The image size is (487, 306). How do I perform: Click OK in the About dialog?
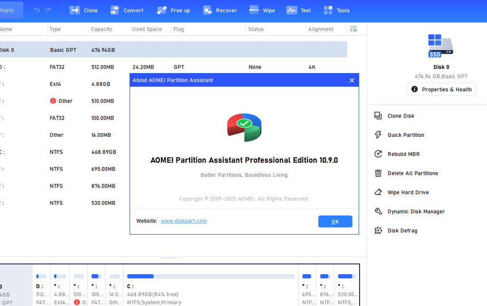click(x=335, y=221)
